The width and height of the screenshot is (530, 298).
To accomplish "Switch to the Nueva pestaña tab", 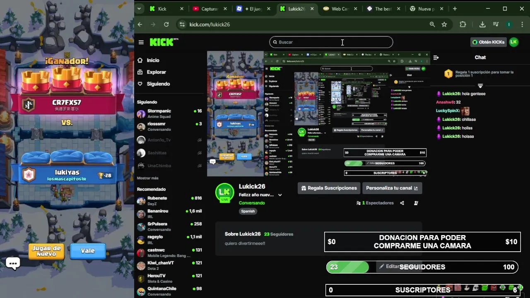I will coord(426,9).
